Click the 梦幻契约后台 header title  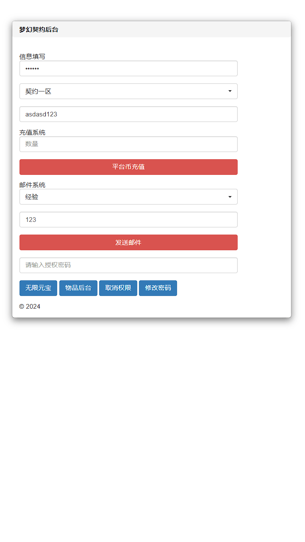coord(37,30)
